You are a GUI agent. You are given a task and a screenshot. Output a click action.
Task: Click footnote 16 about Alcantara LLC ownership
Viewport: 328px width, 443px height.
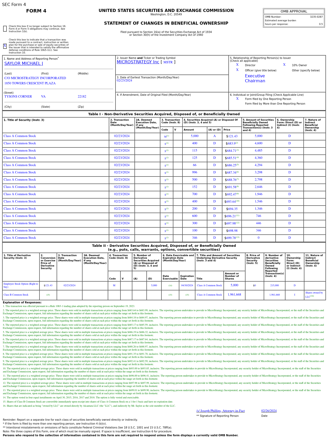pos(89,406)
